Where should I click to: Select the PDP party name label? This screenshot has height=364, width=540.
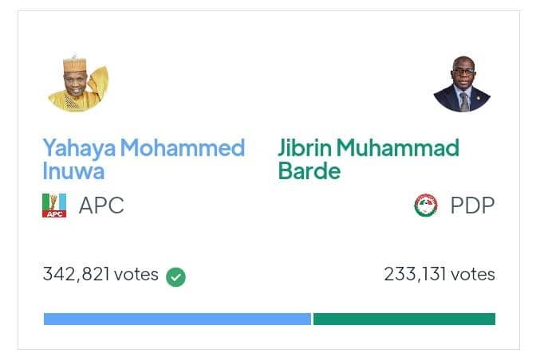coord(472,205)
